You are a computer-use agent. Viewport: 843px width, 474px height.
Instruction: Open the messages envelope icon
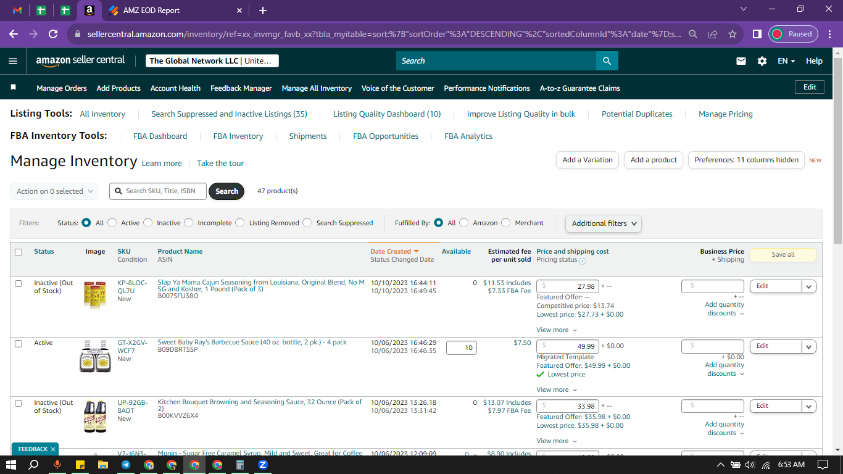pos(741,61)
